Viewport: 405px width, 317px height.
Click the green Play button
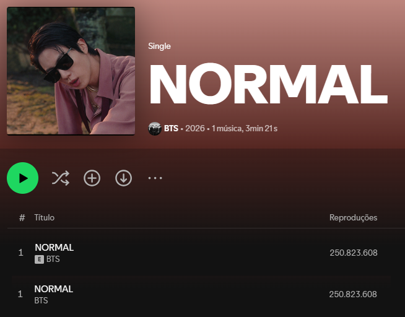point(23,178)
